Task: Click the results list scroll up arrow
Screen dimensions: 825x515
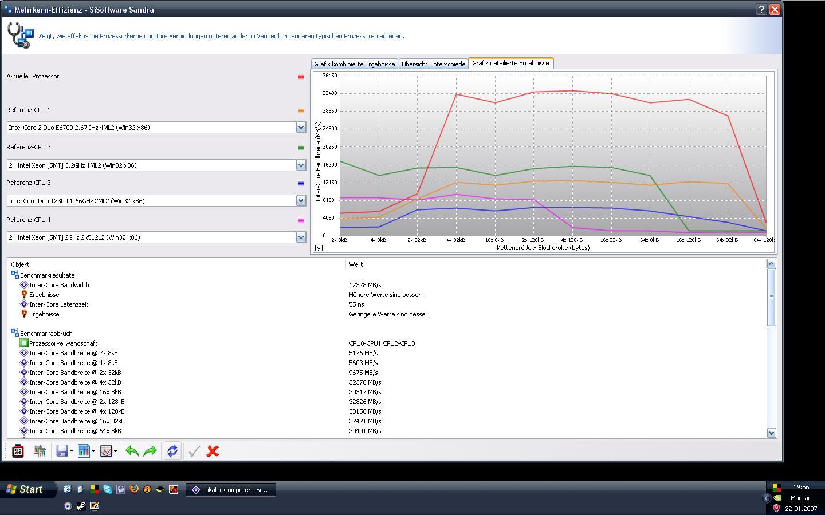Action: tap(771, 264)
